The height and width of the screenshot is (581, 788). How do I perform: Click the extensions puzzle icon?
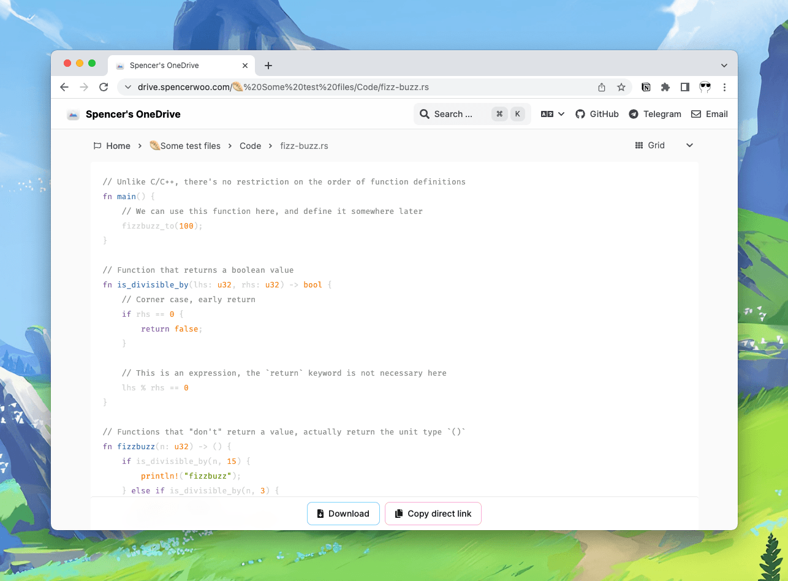665,87
